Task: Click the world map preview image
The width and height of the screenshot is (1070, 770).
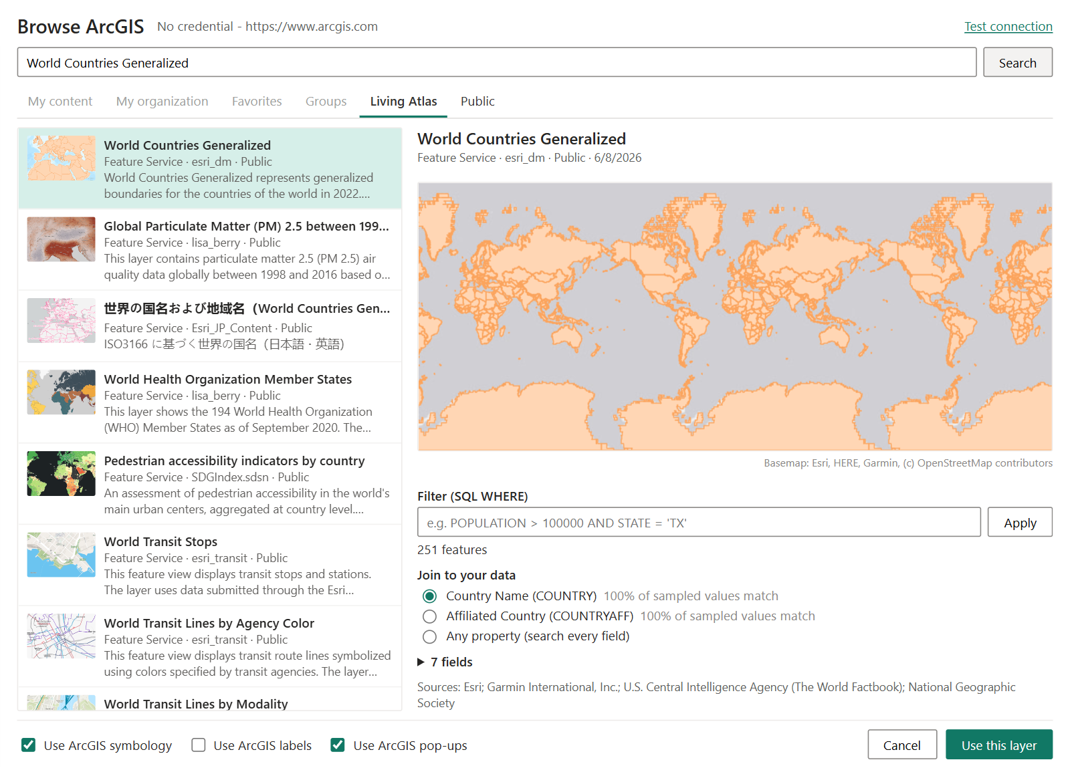Action: 735,317
